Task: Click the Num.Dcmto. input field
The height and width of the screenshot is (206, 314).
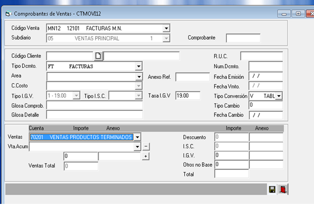Action: pyautogui.click(x=266, y=66)
